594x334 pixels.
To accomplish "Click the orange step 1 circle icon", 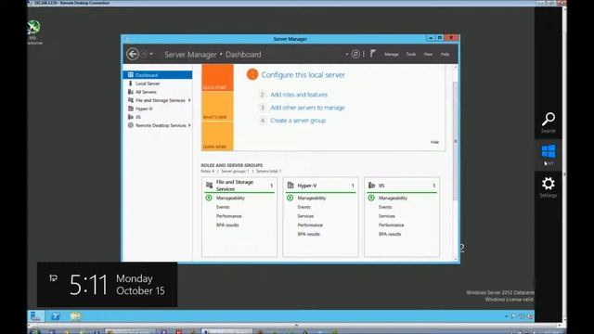I will click(252, 74).
